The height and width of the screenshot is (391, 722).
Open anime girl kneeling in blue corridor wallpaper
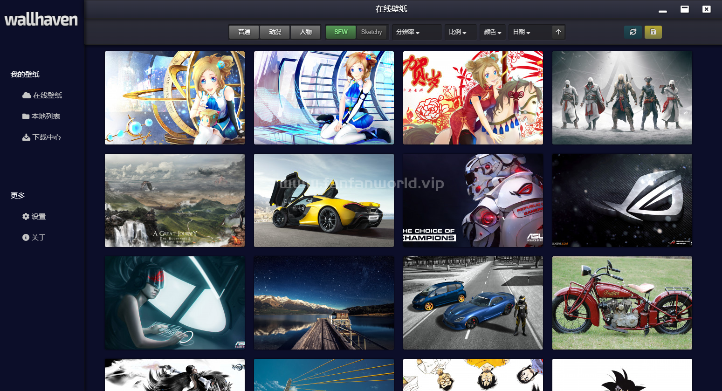324,98
